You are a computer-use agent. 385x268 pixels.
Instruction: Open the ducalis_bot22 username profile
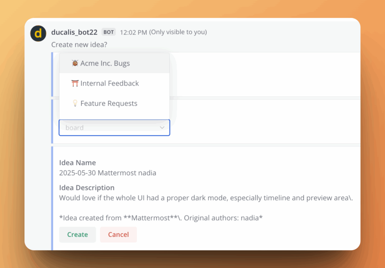(74, 32)
